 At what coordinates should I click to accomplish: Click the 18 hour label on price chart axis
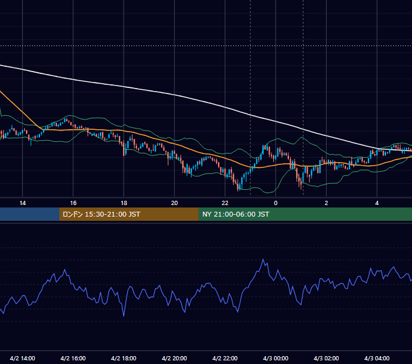coord(124,203)
